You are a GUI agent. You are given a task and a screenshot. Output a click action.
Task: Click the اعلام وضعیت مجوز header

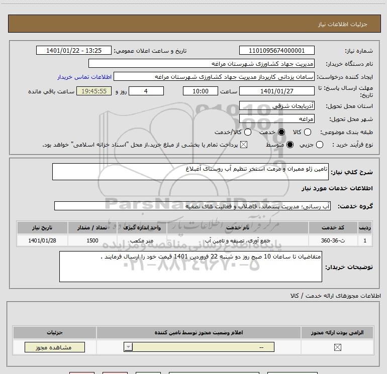(199, 332)
